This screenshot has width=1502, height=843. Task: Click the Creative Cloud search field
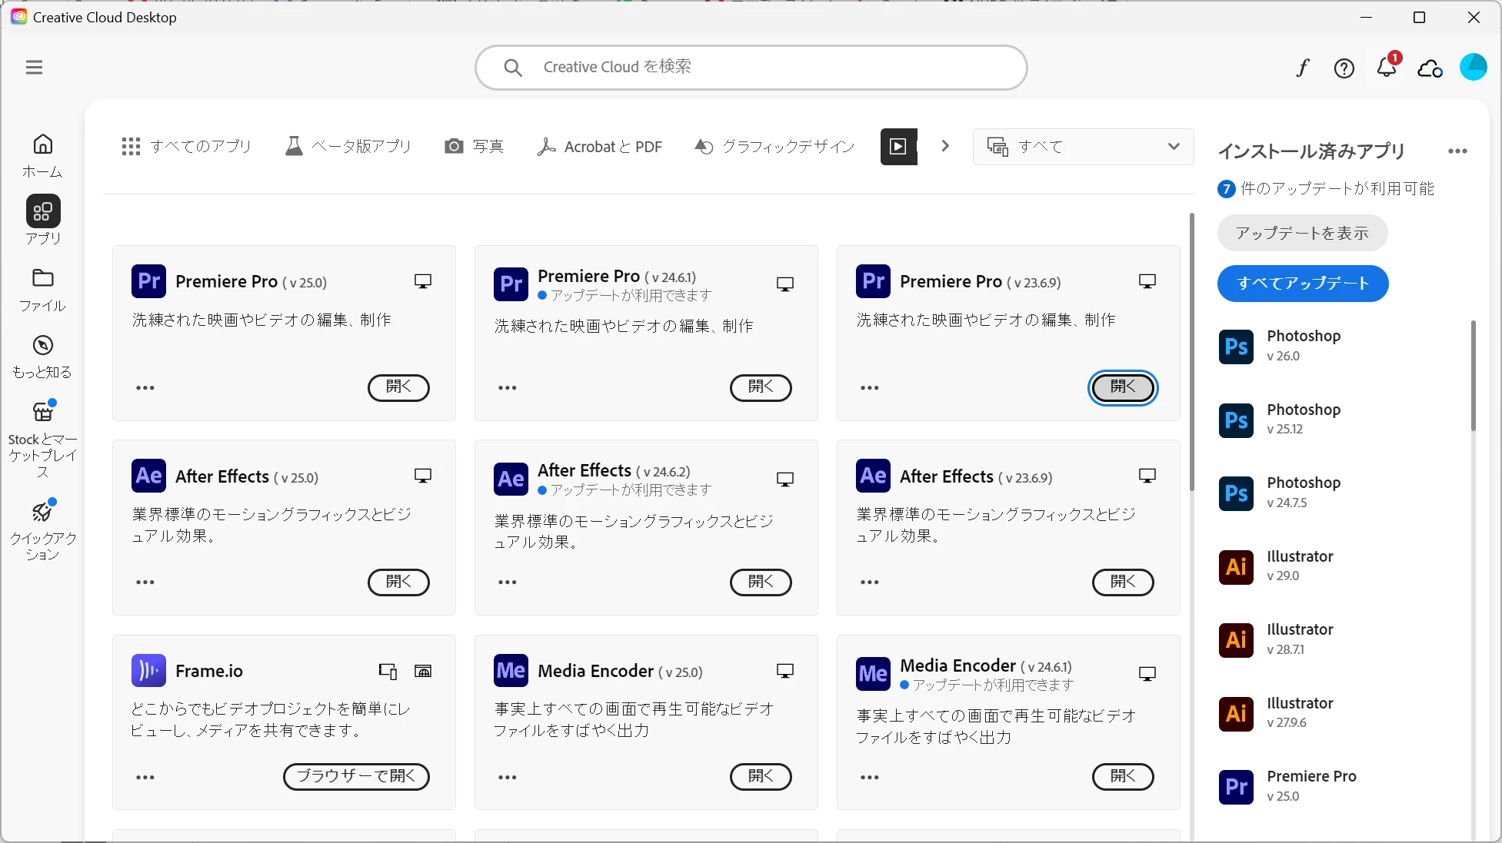[x=751, y=68]
